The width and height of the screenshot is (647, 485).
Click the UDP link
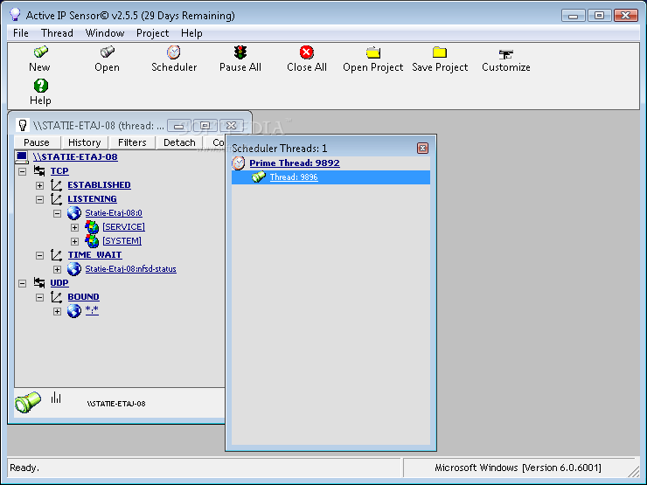(59, 283)
